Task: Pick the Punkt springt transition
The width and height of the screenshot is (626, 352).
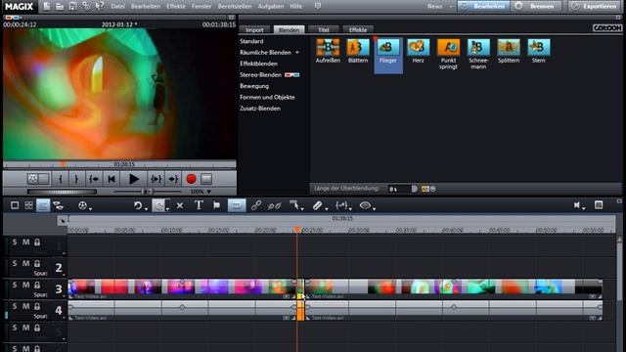Action: click(x=448, y=48)
